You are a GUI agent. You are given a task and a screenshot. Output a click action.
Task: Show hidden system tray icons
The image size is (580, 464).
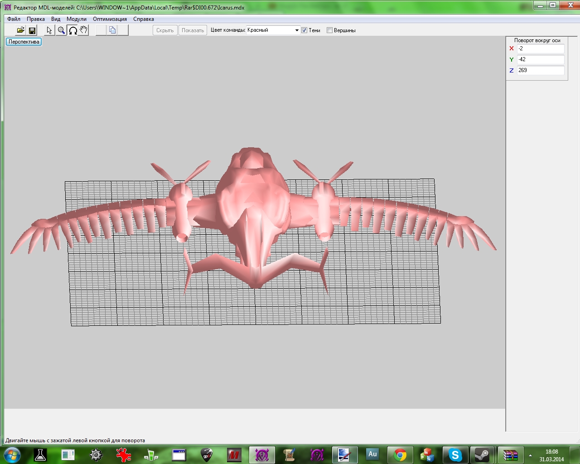click(530, 455)
